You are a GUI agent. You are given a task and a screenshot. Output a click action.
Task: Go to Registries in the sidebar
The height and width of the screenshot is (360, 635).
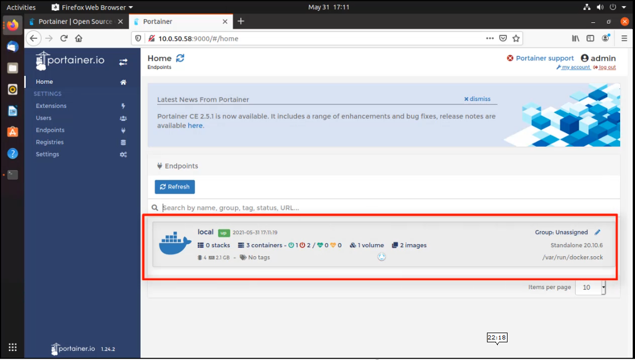point(50,142)
